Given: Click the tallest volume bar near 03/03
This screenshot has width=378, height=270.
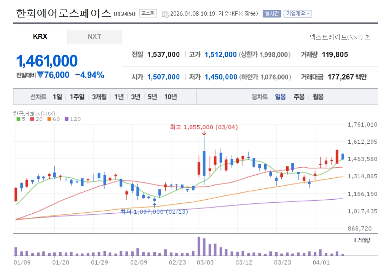Looking at the screenshot, I should [x=199, y=246].
